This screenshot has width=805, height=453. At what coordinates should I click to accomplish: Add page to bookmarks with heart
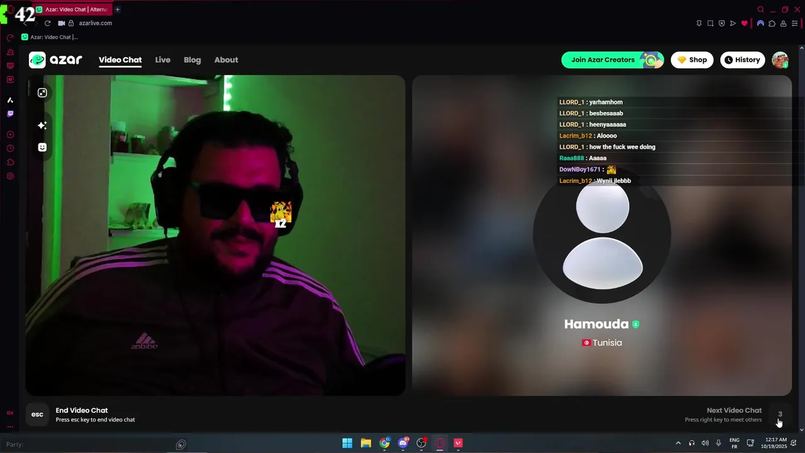point(744,23)
